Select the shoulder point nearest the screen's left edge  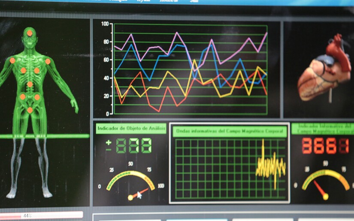click(12, 60)
